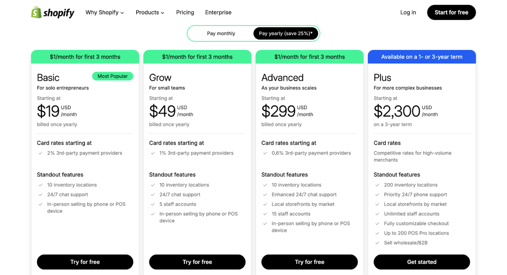Screen dimensions: 507x275
Task: Click checkmark beside "Sell wholesale/B2B" under Plus
Action: pos(378,243)
